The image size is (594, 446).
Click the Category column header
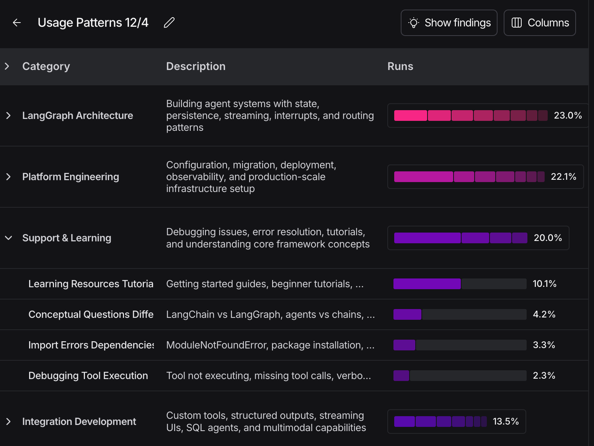pyautogui.click(x=46, y=67)
